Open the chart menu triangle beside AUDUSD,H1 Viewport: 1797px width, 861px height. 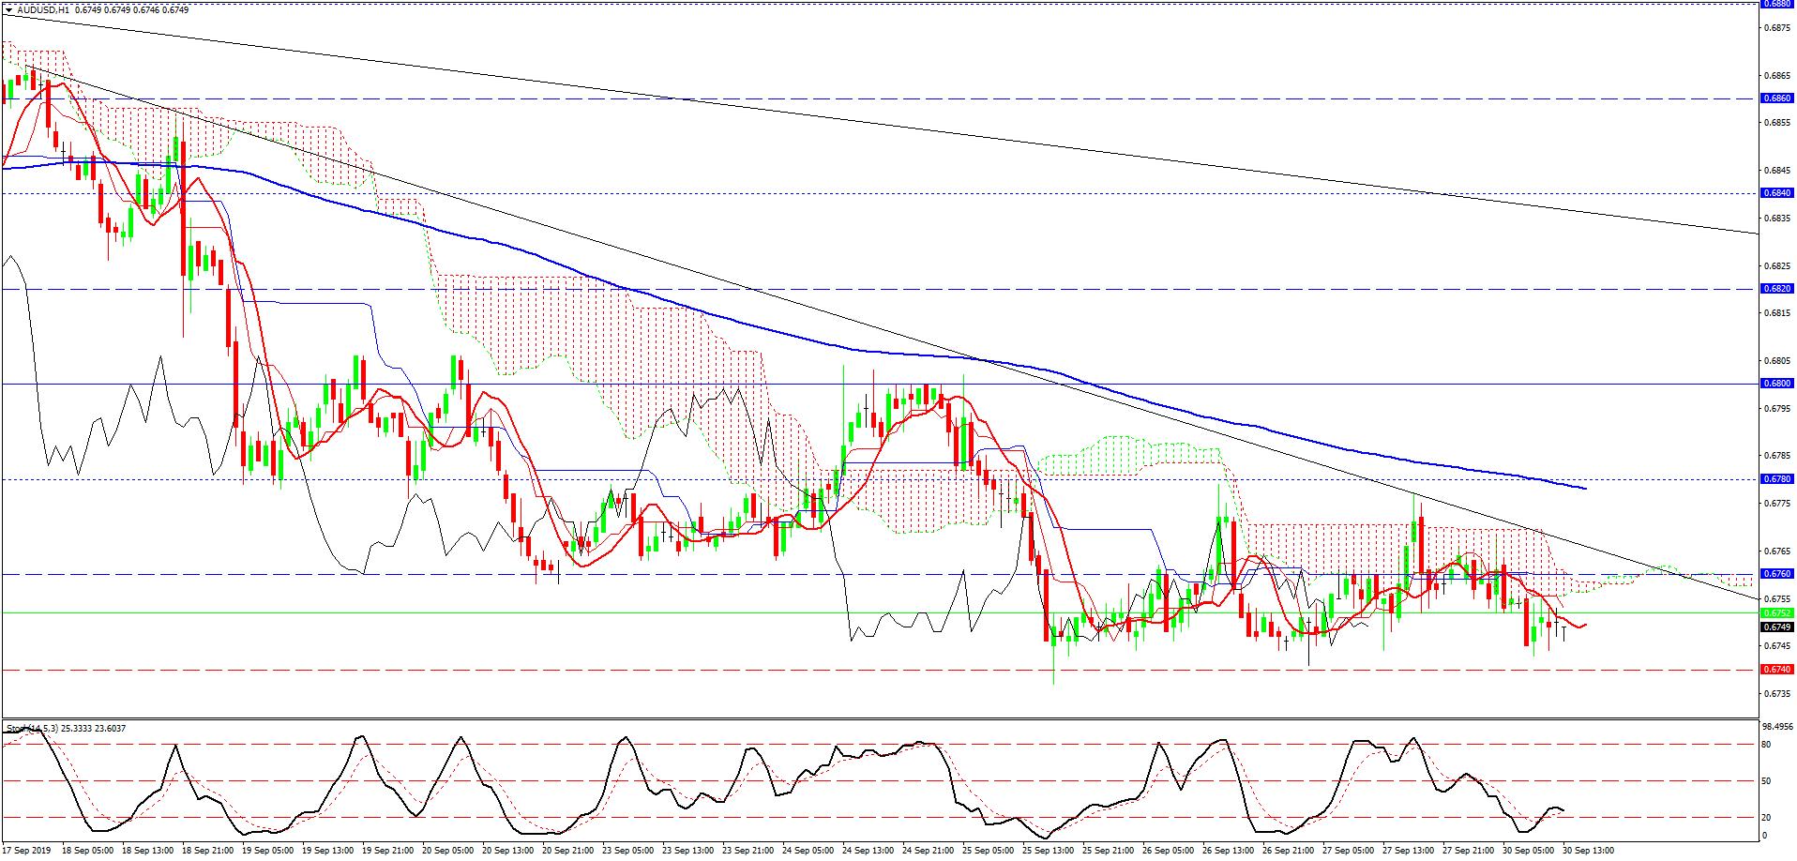8,9
